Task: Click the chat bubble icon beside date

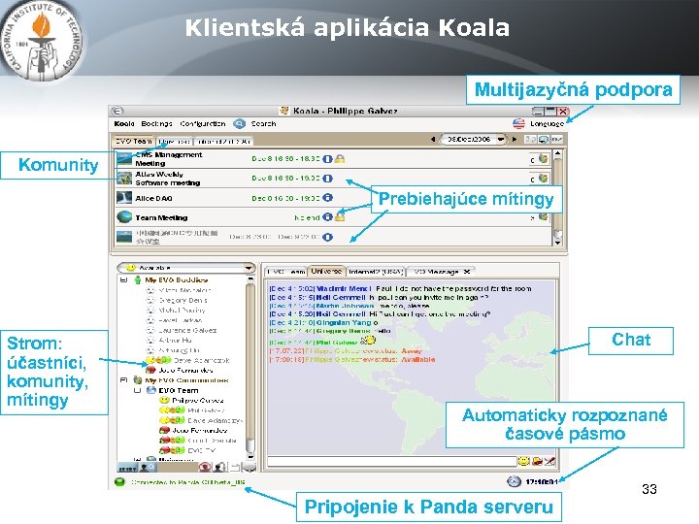Action: tap(543, 140)
